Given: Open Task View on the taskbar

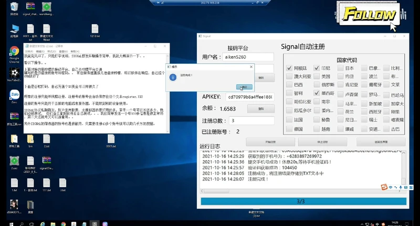Looking at the screenshot, I should 31,224.
